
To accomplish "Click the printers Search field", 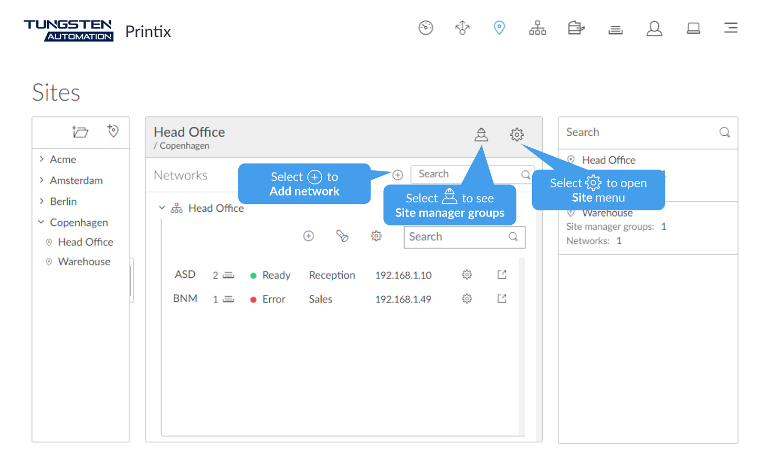I will [457, 237].
